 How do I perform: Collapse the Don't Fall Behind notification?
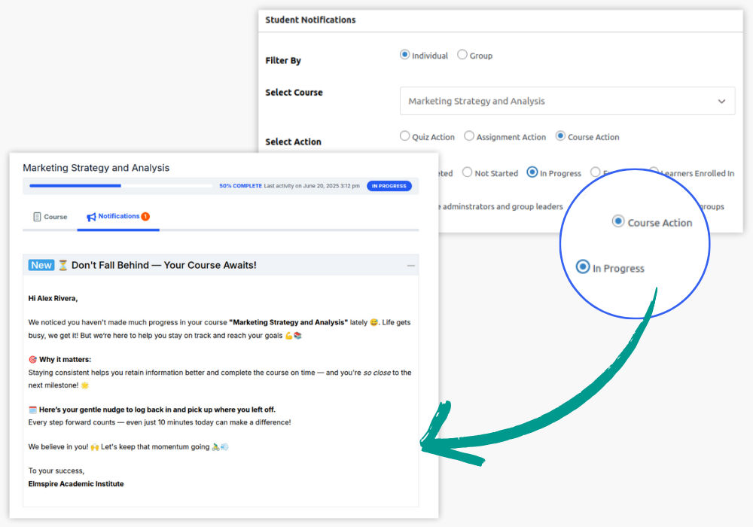coord(410,265)
